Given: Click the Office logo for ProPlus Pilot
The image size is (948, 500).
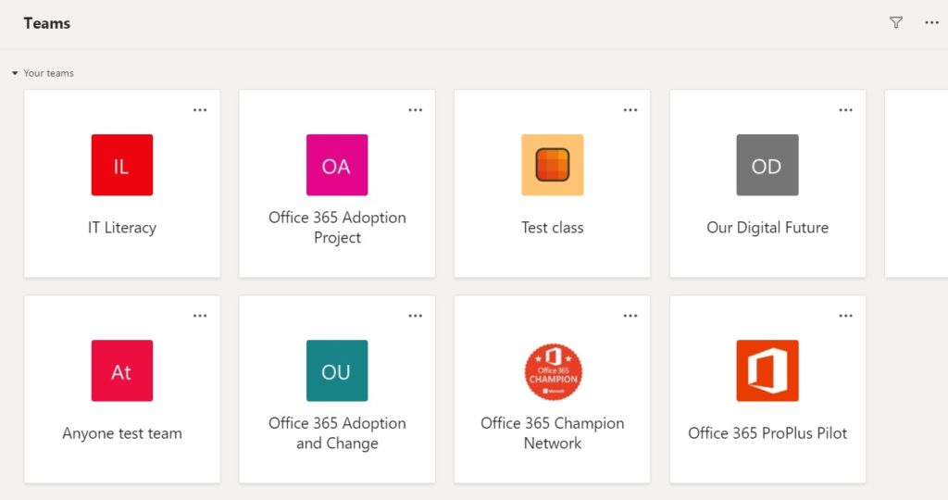Looking at the screenshot, I should point(767,370).
